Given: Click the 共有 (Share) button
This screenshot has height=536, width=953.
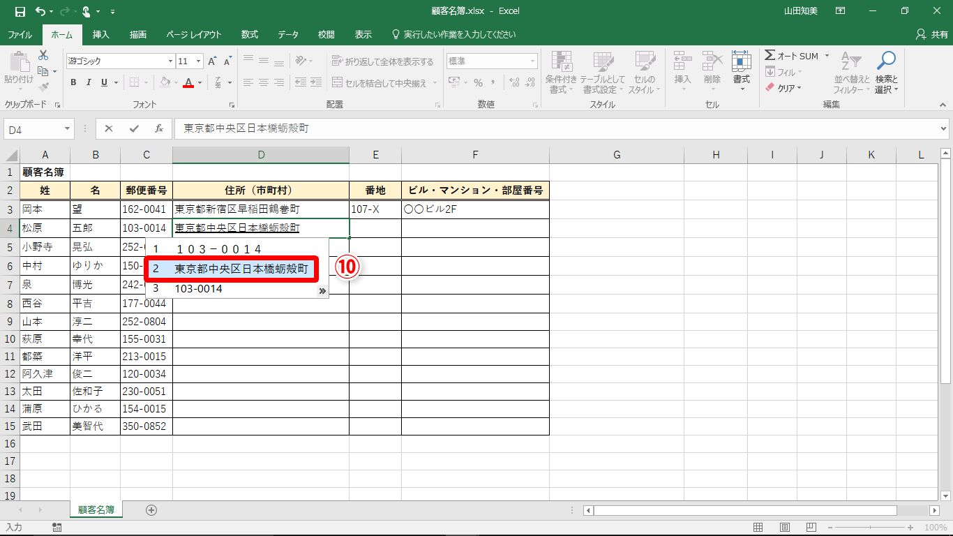Looking at the screenshot, I should pos(931,35).
